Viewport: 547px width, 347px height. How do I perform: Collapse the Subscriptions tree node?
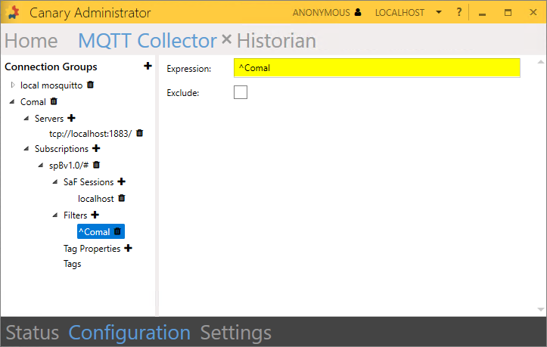click(26, 149)
